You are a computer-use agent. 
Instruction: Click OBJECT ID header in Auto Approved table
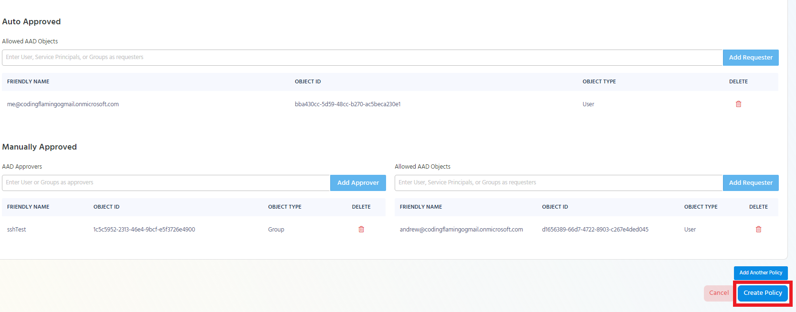[x=308, y=82]
